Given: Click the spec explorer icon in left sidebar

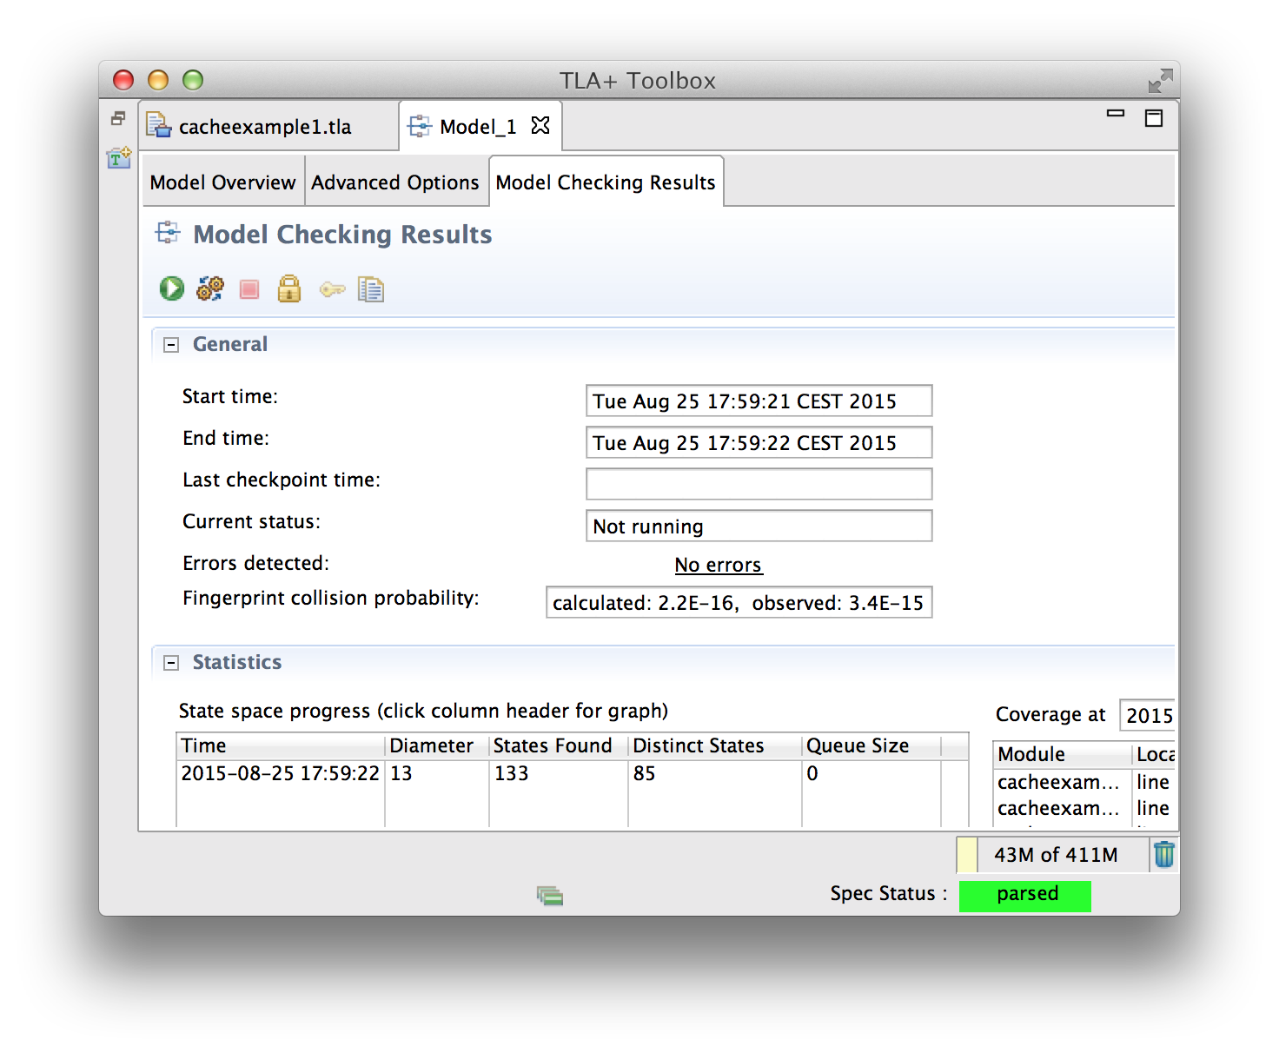Looking at the screenshot, I should click(x=118, y=158).
